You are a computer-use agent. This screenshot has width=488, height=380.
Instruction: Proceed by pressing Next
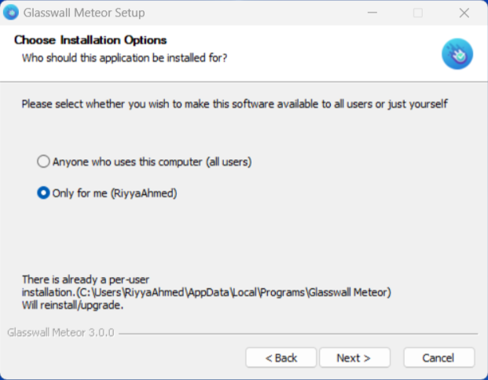354,358
